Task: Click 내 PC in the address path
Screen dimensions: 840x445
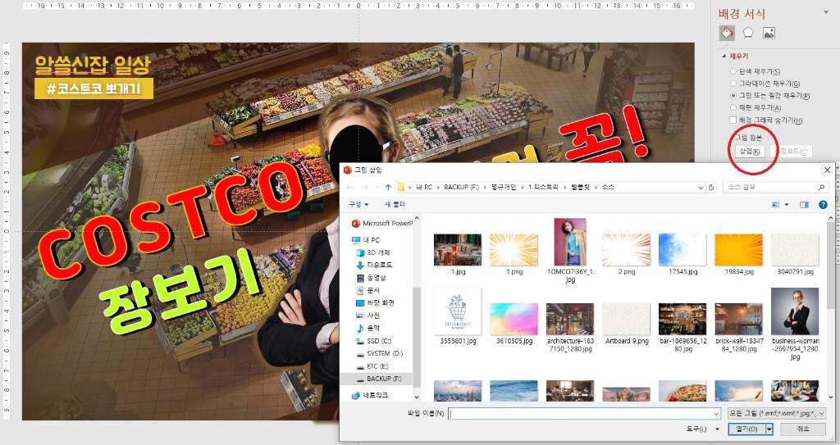Action: pyautogui.click(x=424, y=188)
